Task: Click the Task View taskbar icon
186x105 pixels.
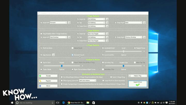Action: (x=58, y=103)
